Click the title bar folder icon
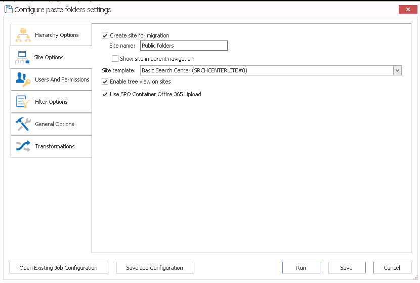 [8, 9]
